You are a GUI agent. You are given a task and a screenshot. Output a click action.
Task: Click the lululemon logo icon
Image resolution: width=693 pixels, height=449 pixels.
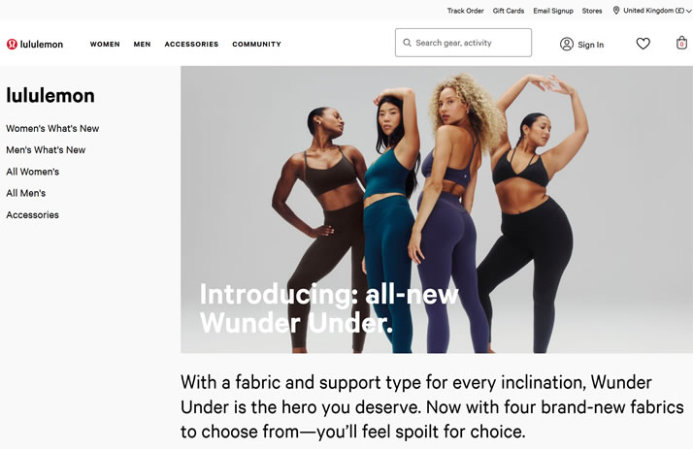point(12,45)
